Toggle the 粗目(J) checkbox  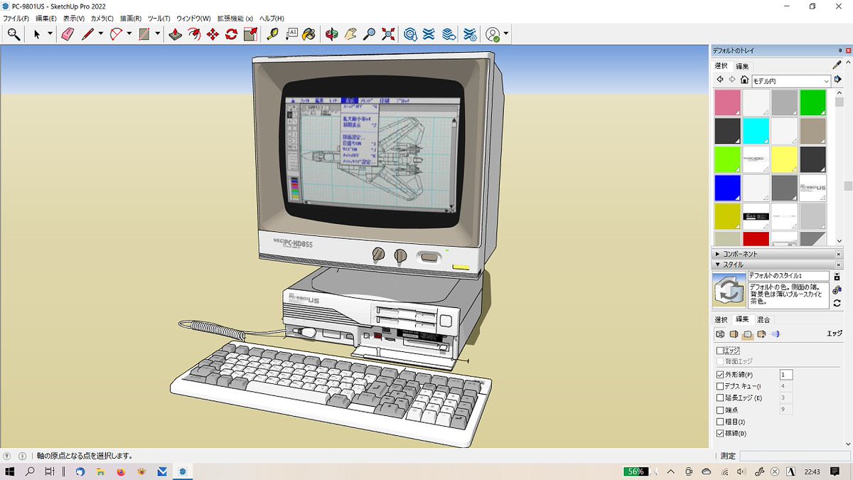pyautogui.click(x=720, y=422)
